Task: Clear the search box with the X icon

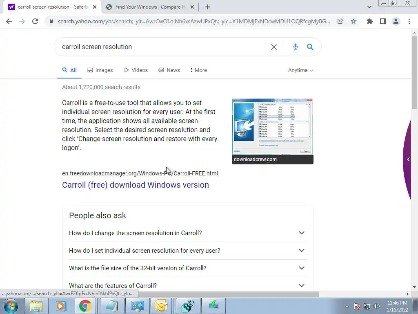Action: tap(274, 47)
